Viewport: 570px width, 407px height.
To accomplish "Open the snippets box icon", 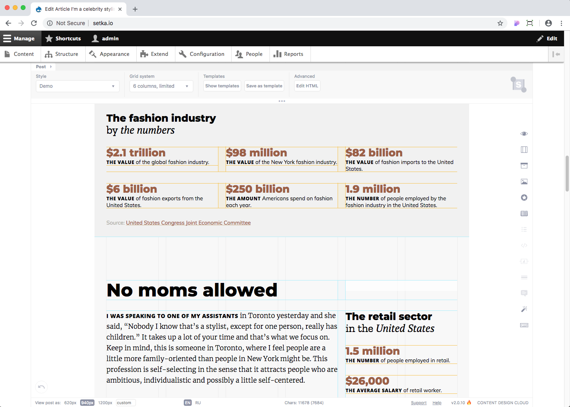I will point(524,166).
